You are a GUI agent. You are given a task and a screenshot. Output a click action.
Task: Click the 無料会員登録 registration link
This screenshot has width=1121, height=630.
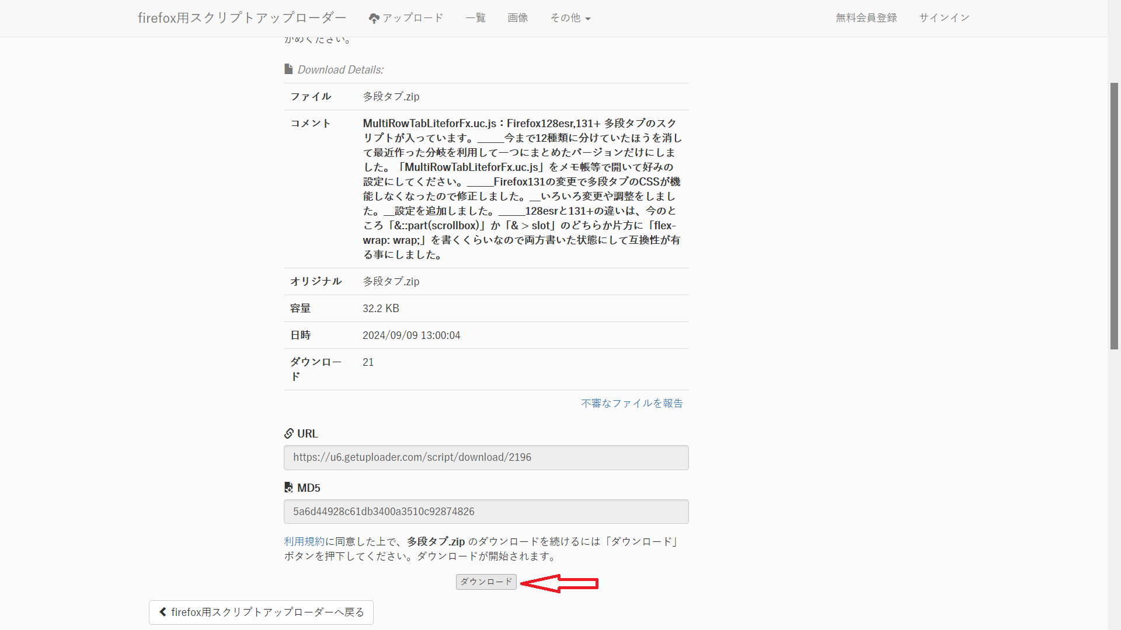coord(866,18)
